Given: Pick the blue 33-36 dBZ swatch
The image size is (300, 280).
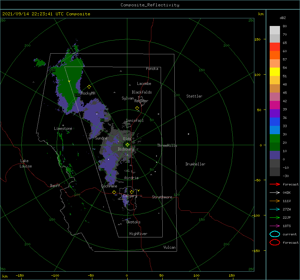Looking at the screenshot, I should (x=275, y=122).
